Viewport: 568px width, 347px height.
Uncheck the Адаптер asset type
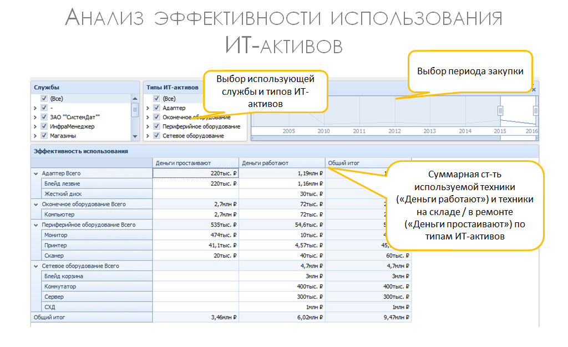(x=156, y=108)
